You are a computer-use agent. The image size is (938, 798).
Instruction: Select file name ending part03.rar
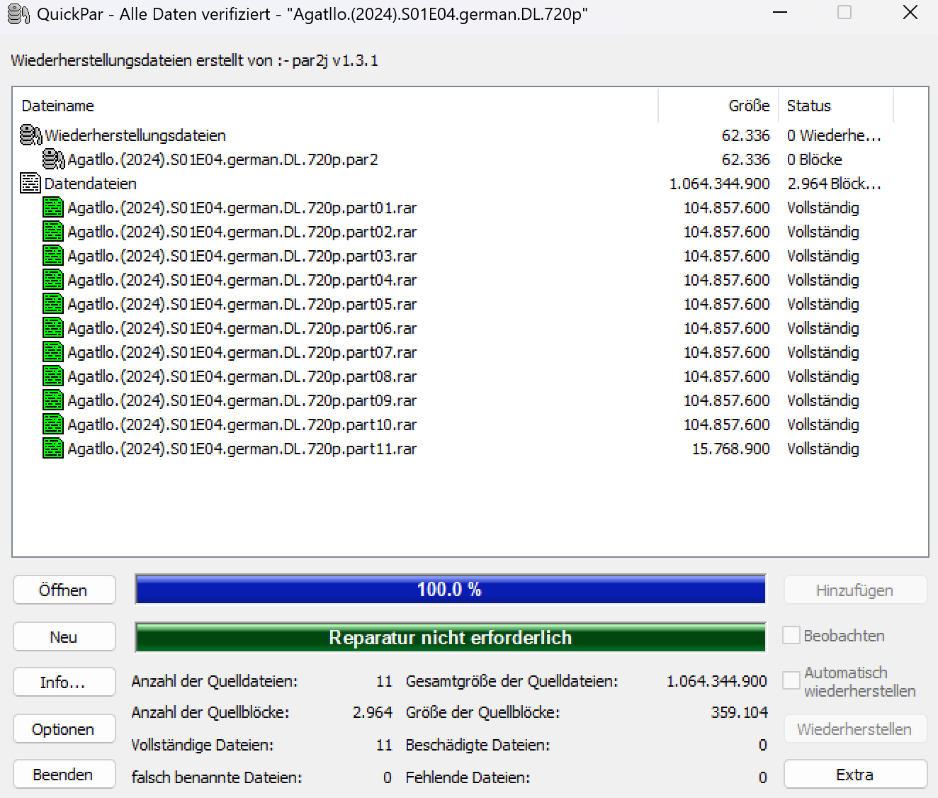pyautogui.click(x=242, y=256)
